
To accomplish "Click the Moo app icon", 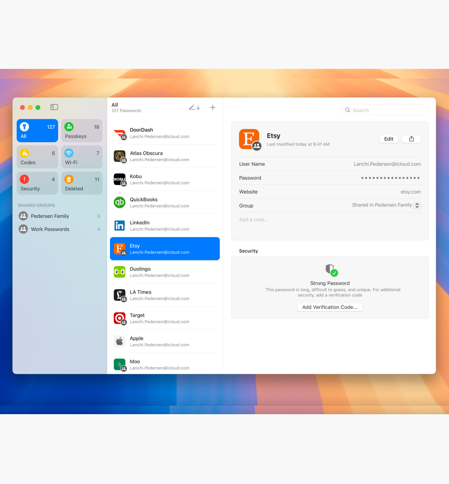I will (x=120, y=365).
